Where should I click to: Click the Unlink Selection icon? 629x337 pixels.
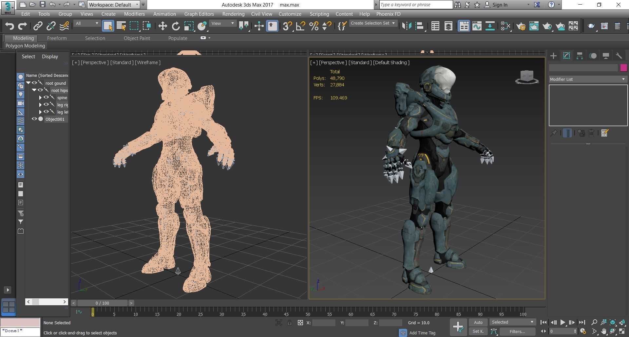pos(51,26)
